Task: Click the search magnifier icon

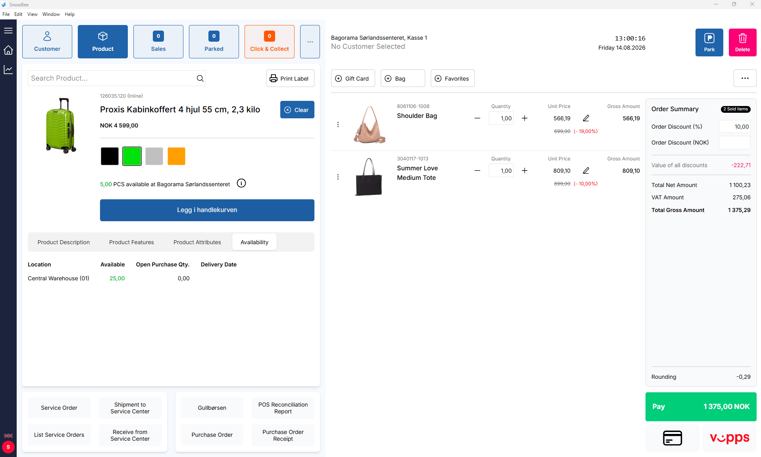Action: (200, 78)
